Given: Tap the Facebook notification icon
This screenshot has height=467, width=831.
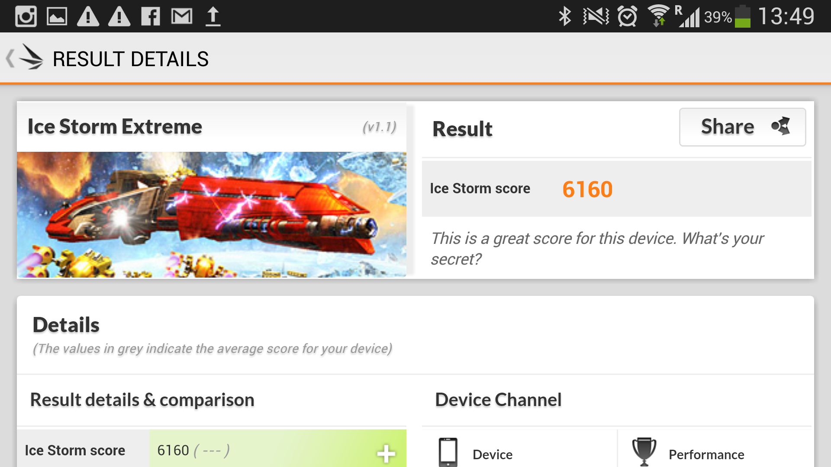Looking at the screenshot, I should tap(151, 16).
